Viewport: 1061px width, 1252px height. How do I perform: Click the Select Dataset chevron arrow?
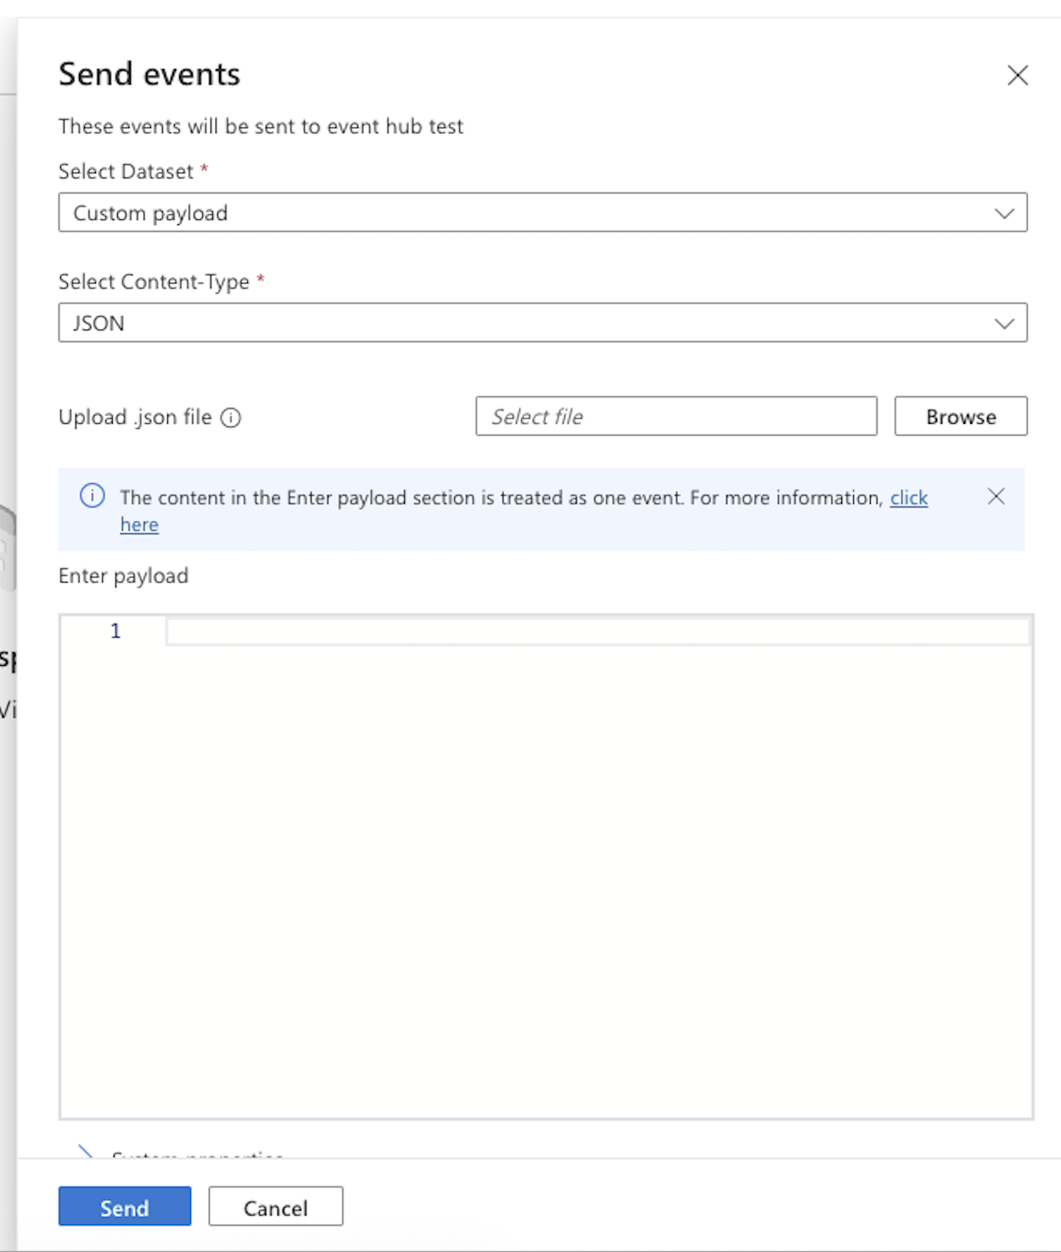pyautogui.click(x=1004, y=213)
